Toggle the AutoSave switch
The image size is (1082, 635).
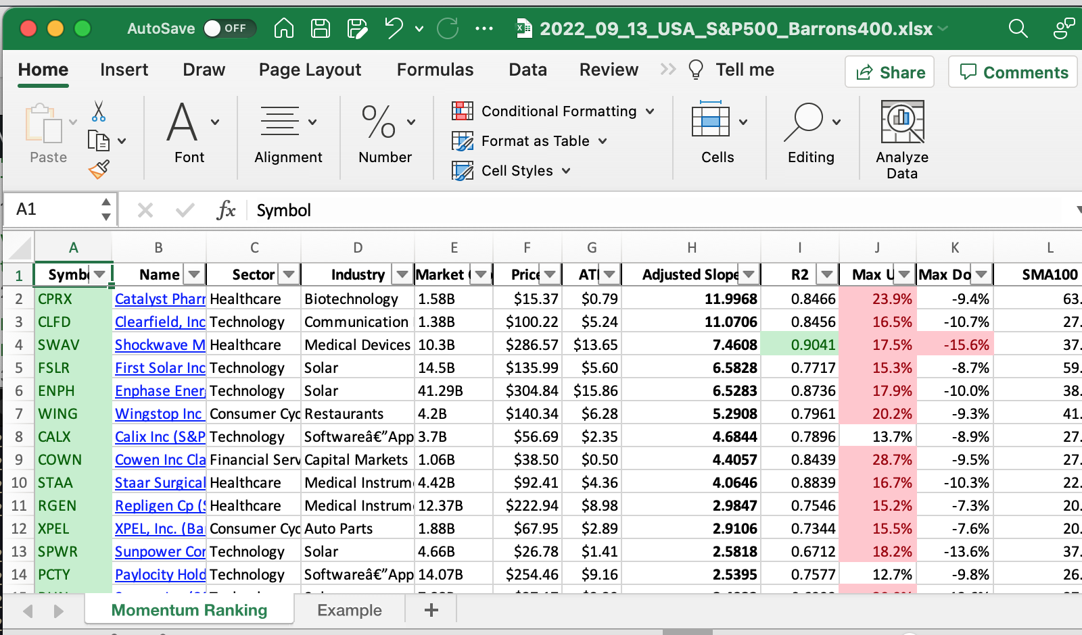[229, 28]
